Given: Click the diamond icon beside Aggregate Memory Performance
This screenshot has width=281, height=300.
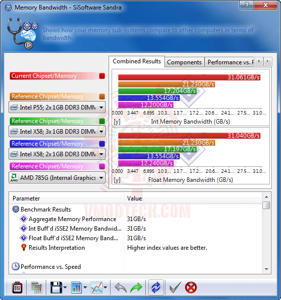Looking at the screenshot, I should (x=24, y=219).
